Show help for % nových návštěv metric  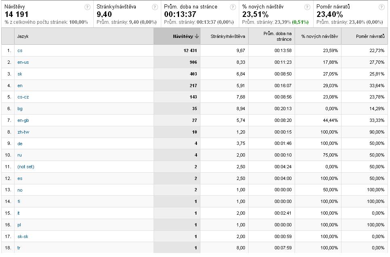pos(307,7)
